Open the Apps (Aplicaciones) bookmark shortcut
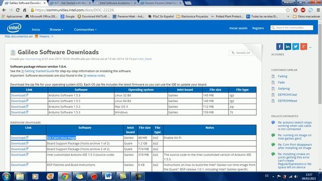Screen dimensions: 322x181 [12, 16]
